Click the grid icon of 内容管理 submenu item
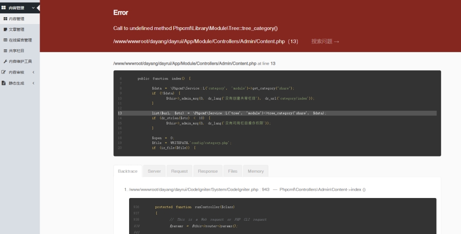461x234 pixels. point(6,19)
